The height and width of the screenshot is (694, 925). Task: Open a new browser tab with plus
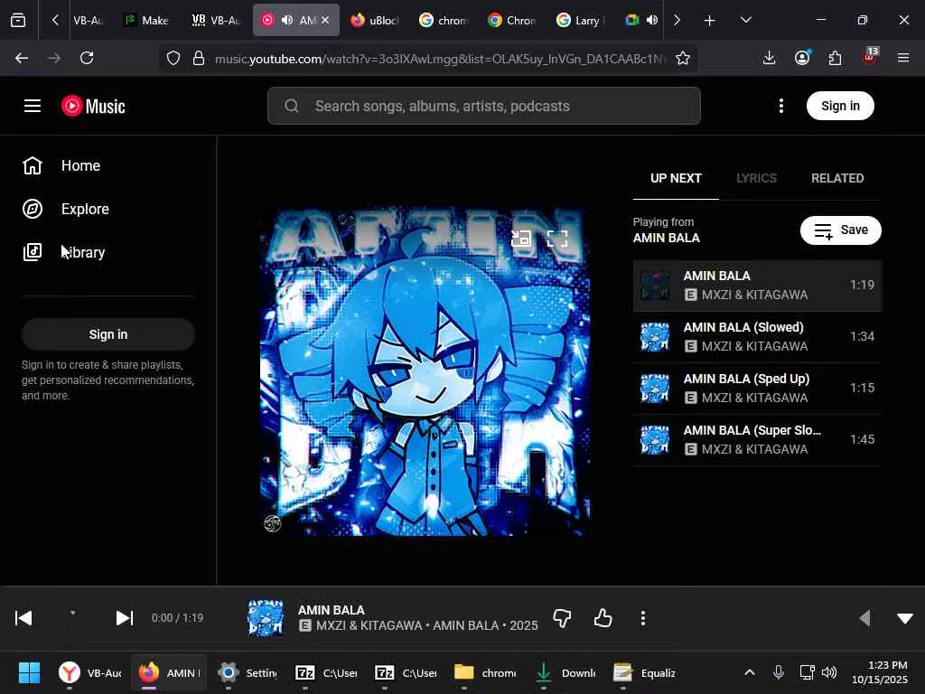710,20
